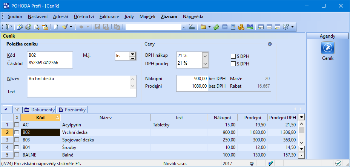Click the printer icon in toolbar
The height and width of the screenshot is (167, 350).
tap(28, 27)
